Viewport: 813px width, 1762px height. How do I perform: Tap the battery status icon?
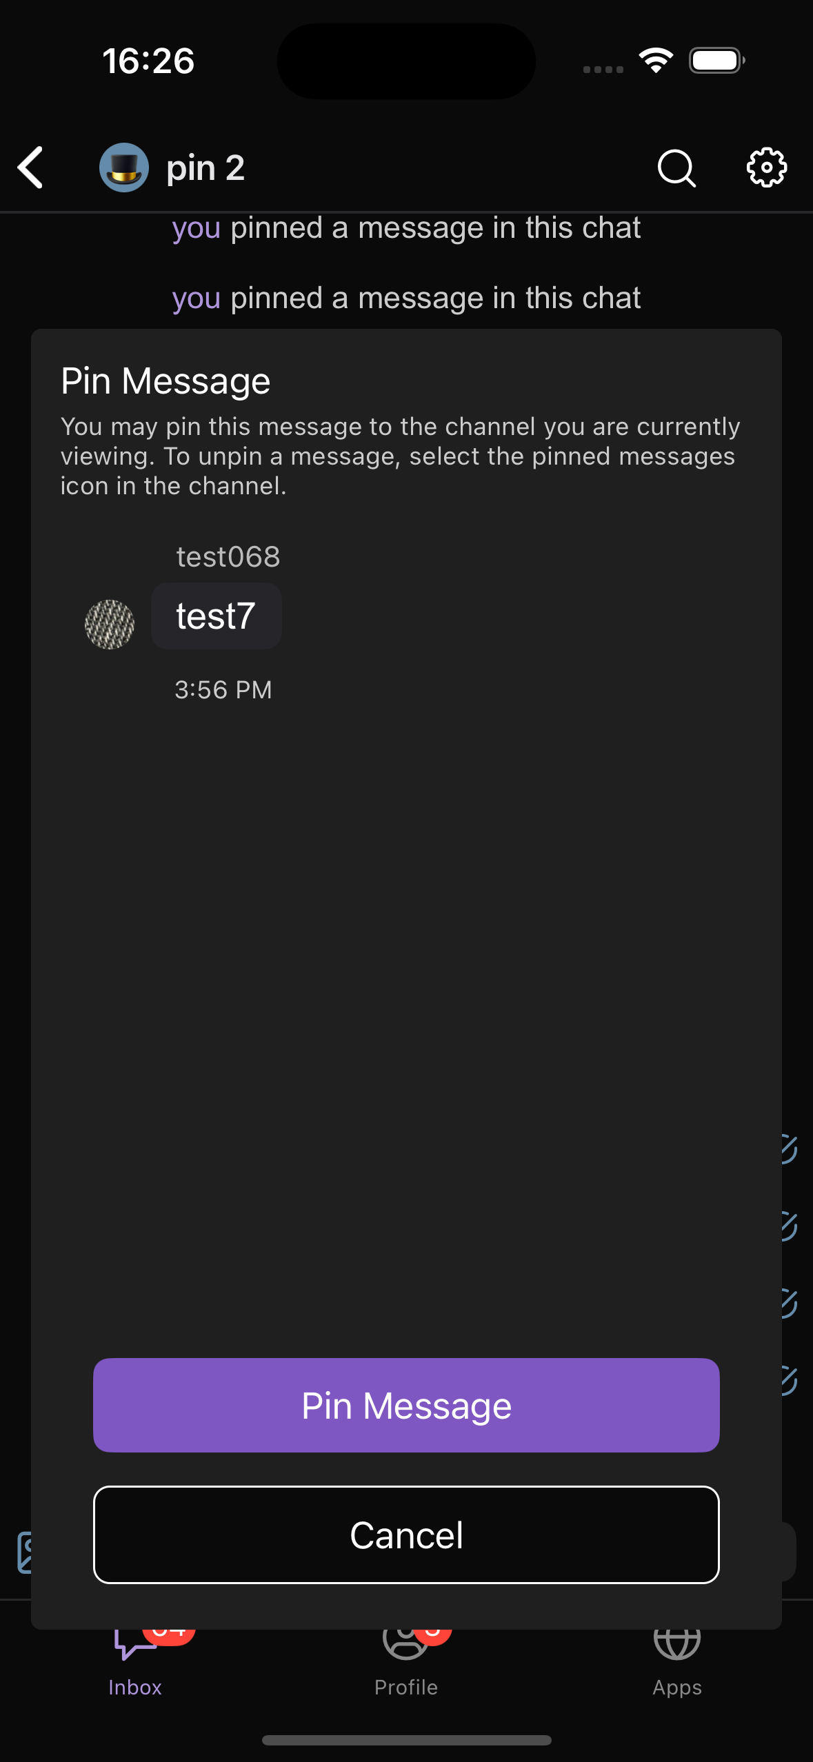tap(716, 61)
